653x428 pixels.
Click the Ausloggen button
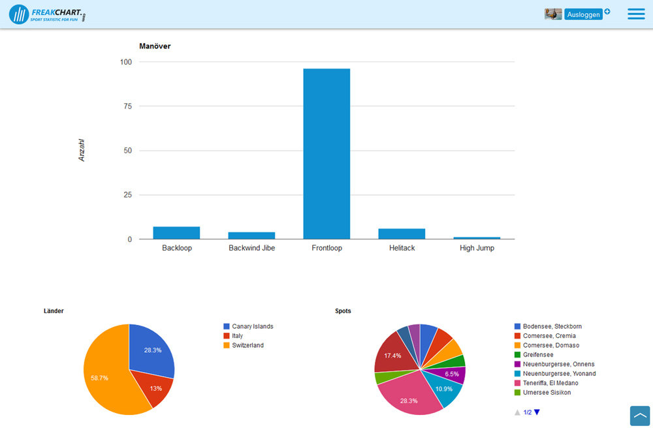click(582, 14)
